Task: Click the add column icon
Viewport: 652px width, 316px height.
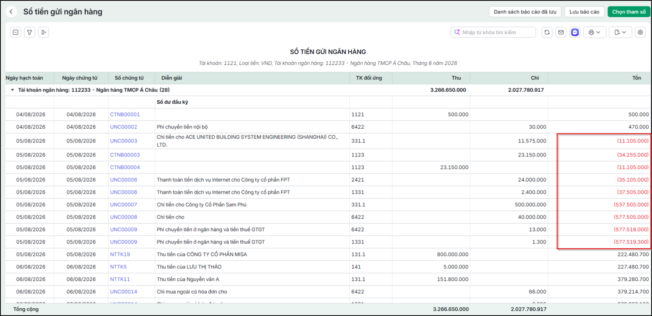Action: [44, 32]
